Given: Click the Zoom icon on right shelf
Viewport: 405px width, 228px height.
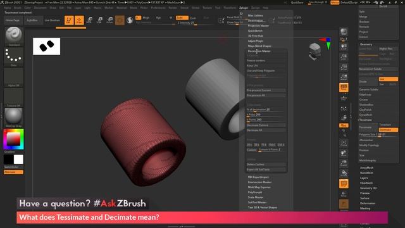Looking at the screenshot, I should coord(344,56).
